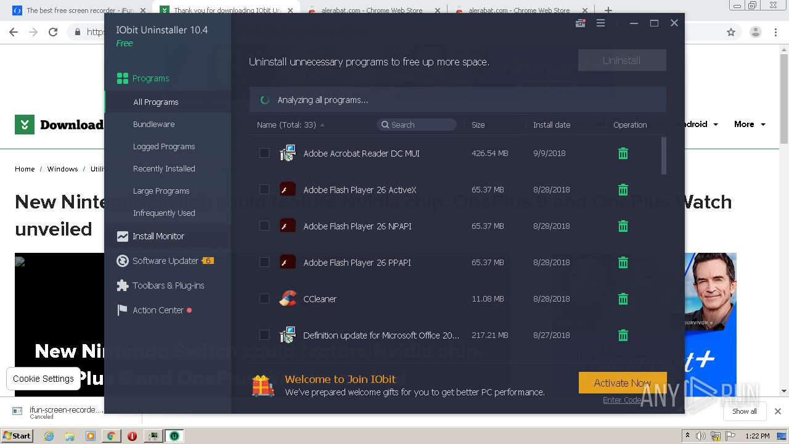Check the Adobe Flash Player 26 ActiveX checkbox
The height and width of the screenshot is (444, 789).
pos(264,189)
